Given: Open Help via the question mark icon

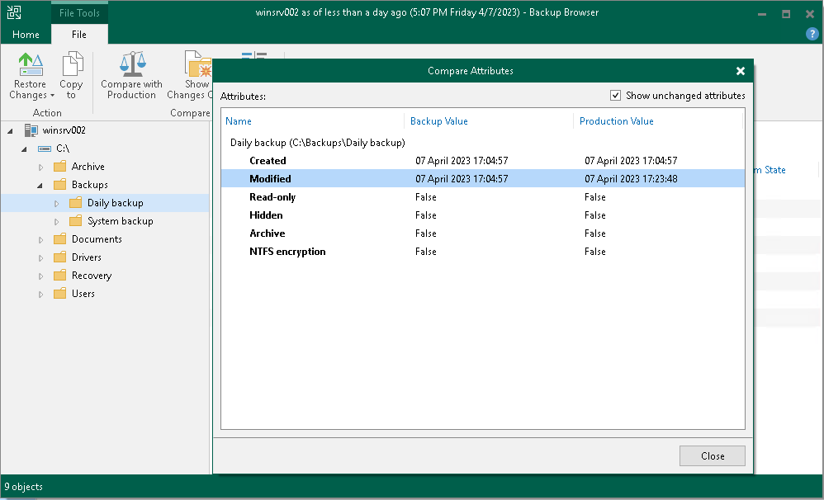Looking at the screenshot, I should pos(814,34).
